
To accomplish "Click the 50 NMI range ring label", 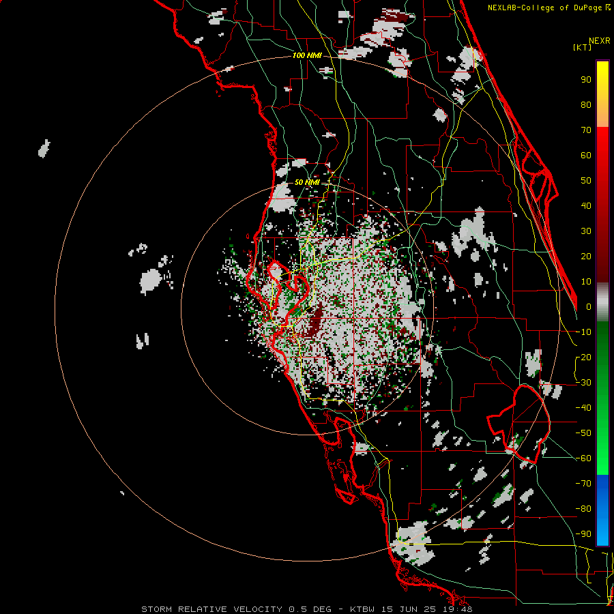I will point(307,182).
